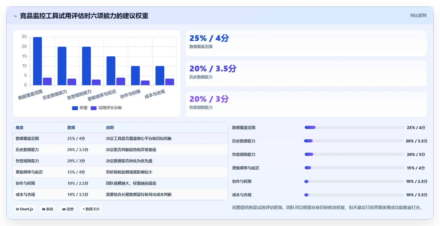440x226 pixels.
Task: Click the 数据覆盖范围 progress bar
Action: [x=354, y=127]
